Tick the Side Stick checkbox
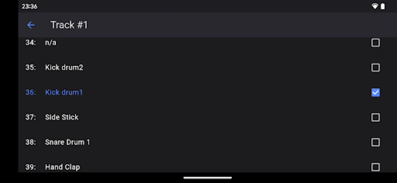The height and width of the screenshot is (183, 397). coord(375,117)
